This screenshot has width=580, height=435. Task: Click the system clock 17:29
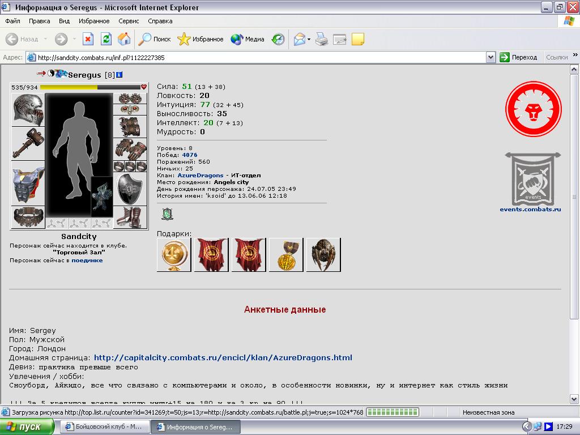tap(565, 427)
